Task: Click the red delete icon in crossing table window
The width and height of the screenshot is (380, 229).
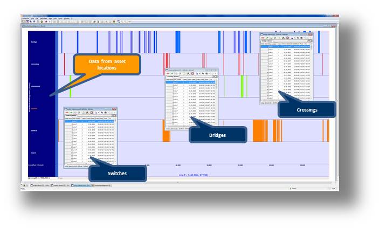Action: point(168,73)
